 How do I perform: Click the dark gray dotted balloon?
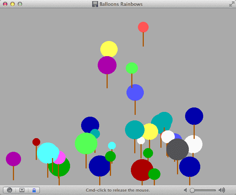tap(177, 149)
